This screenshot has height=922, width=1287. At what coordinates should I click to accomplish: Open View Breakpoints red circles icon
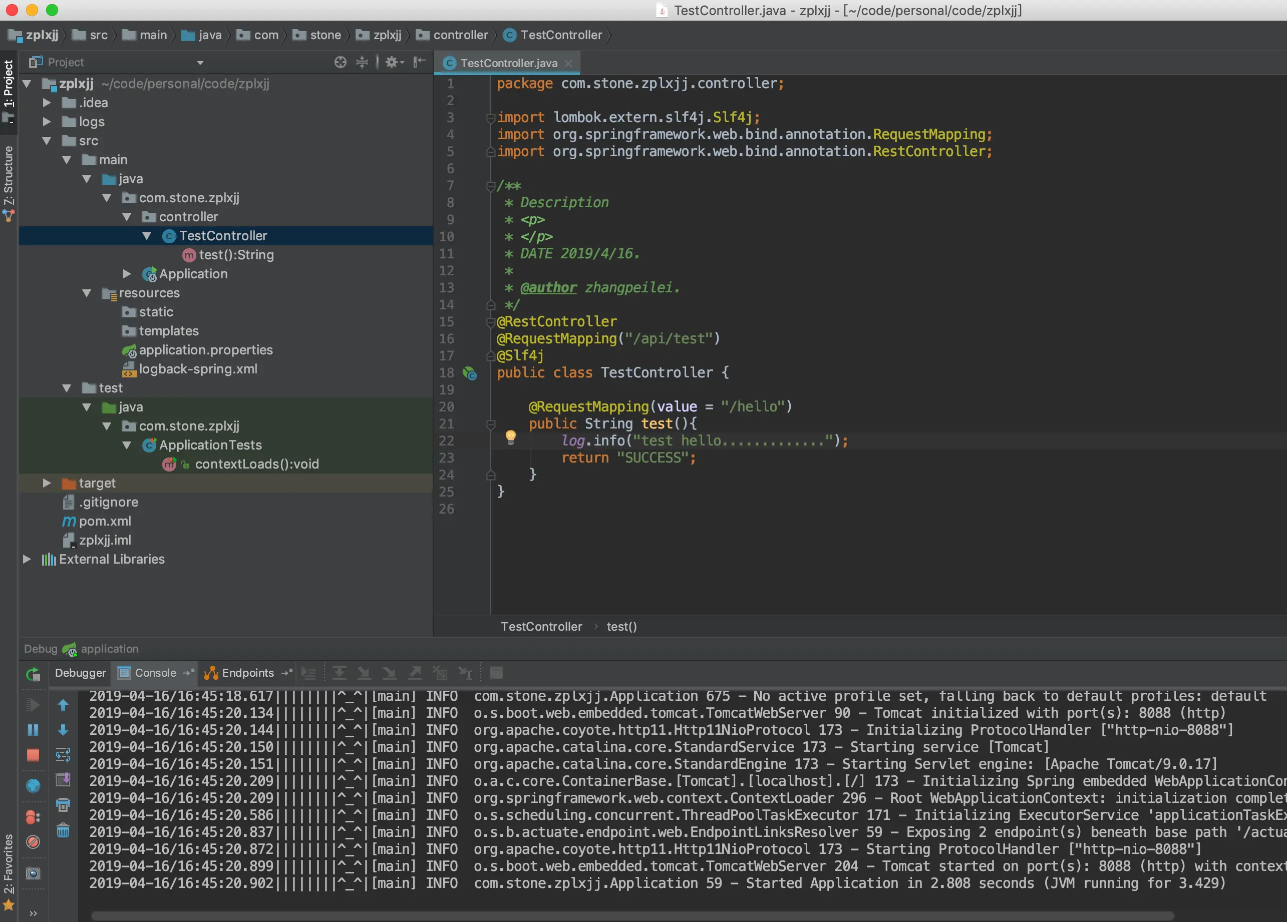tap(33, 817)
